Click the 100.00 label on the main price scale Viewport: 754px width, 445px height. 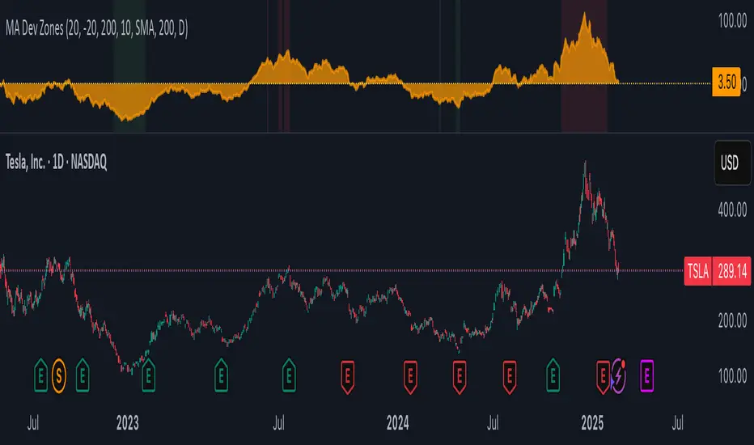pos(732,375)
